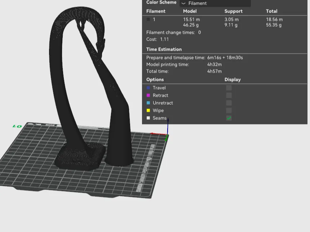Viewport: 310px width, 232px height.
Task: Select the cyan Unretract color swatch
Action: (x=148, y=103)
